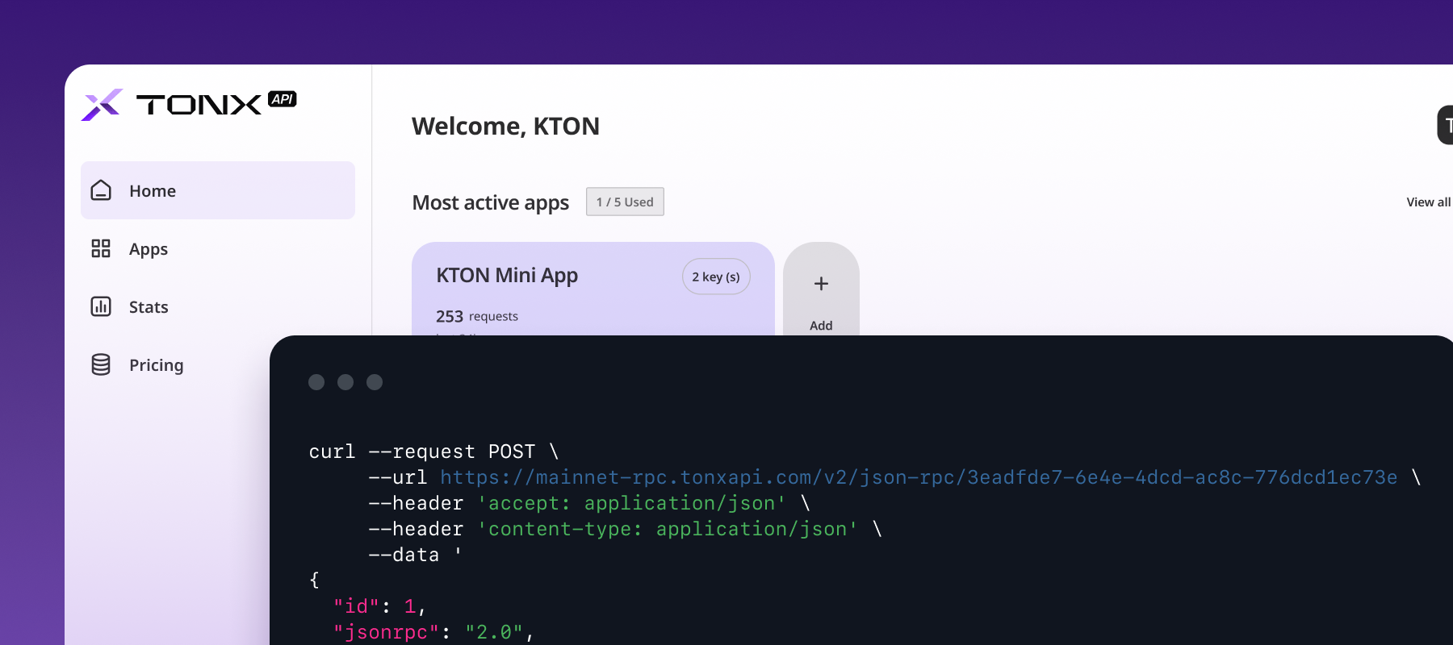Click the Stats chart icon
1453x645 pixels.
(101, 306)
